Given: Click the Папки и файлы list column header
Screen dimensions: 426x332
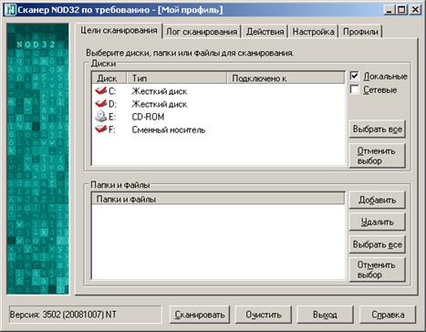Looking at the screenshot, I should click(218, 199).
